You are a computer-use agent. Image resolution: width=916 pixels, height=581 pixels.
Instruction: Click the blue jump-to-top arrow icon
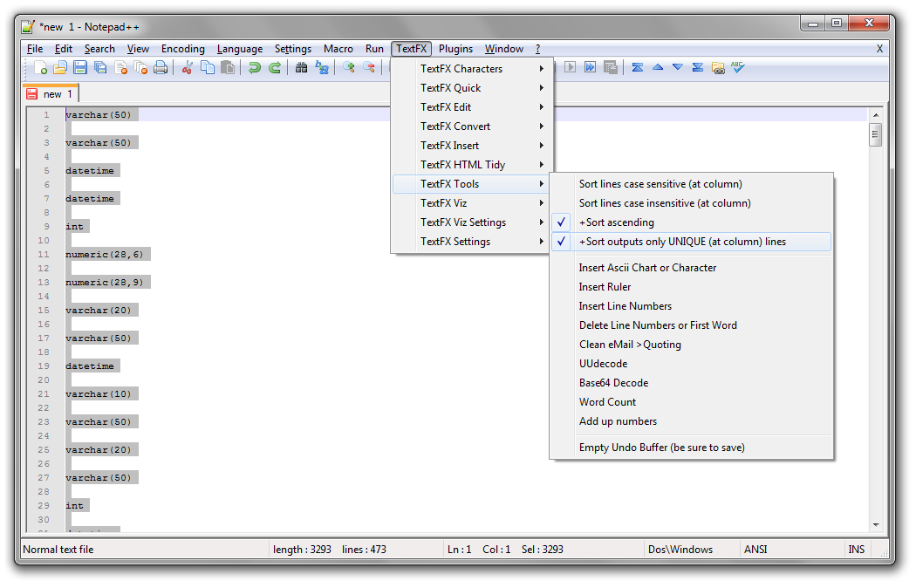pos(638,68)
